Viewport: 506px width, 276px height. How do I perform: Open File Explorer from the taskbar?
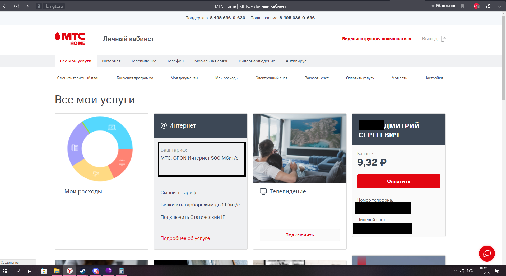(x=57, y=271)
